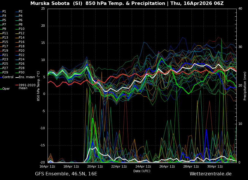Click the red 1991-2020 mean legend swatch
248x180 pixels.
tap(17, 85)
